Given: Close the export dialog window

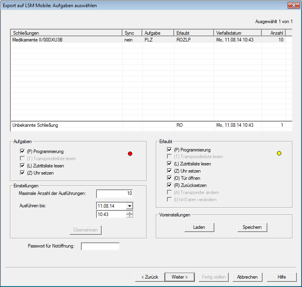Looking at the screenshot, I should click(293, 6).
